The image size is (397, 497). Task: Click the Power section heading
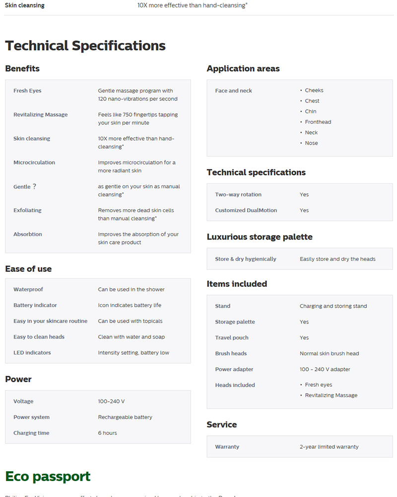coord(18,379)
